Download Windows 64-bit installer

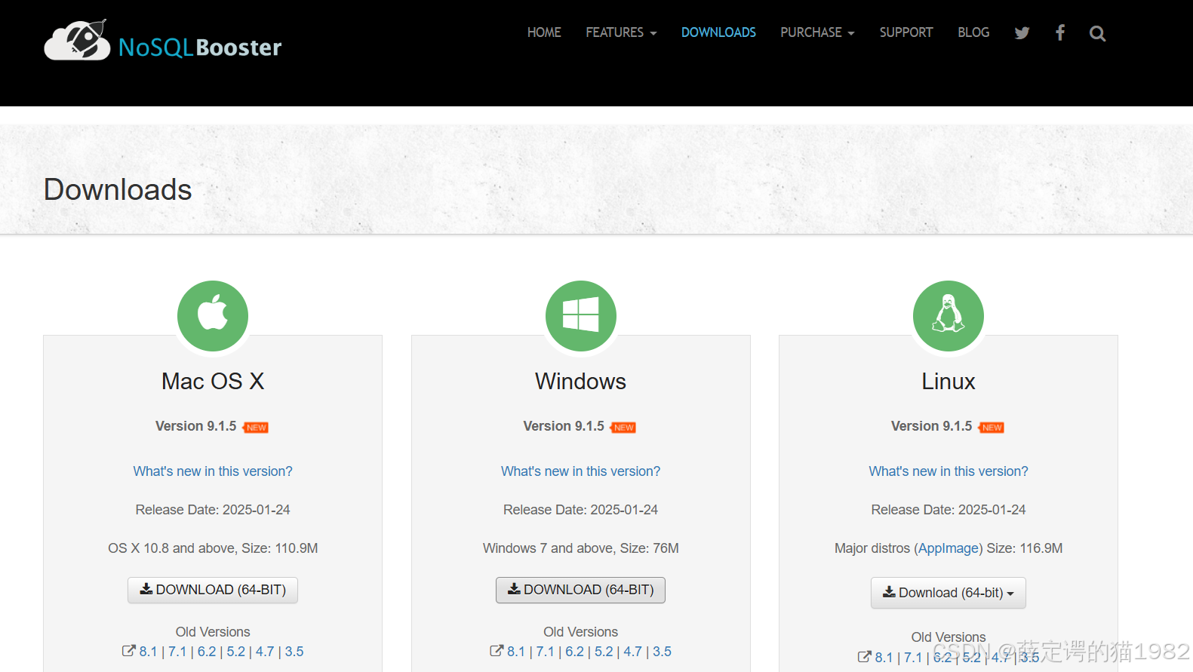[x=580, y=590]
